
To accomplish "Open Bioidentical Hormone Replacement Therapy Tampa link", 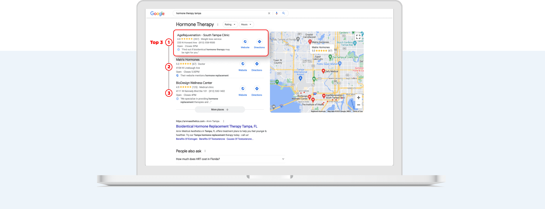I will (217, 126).
